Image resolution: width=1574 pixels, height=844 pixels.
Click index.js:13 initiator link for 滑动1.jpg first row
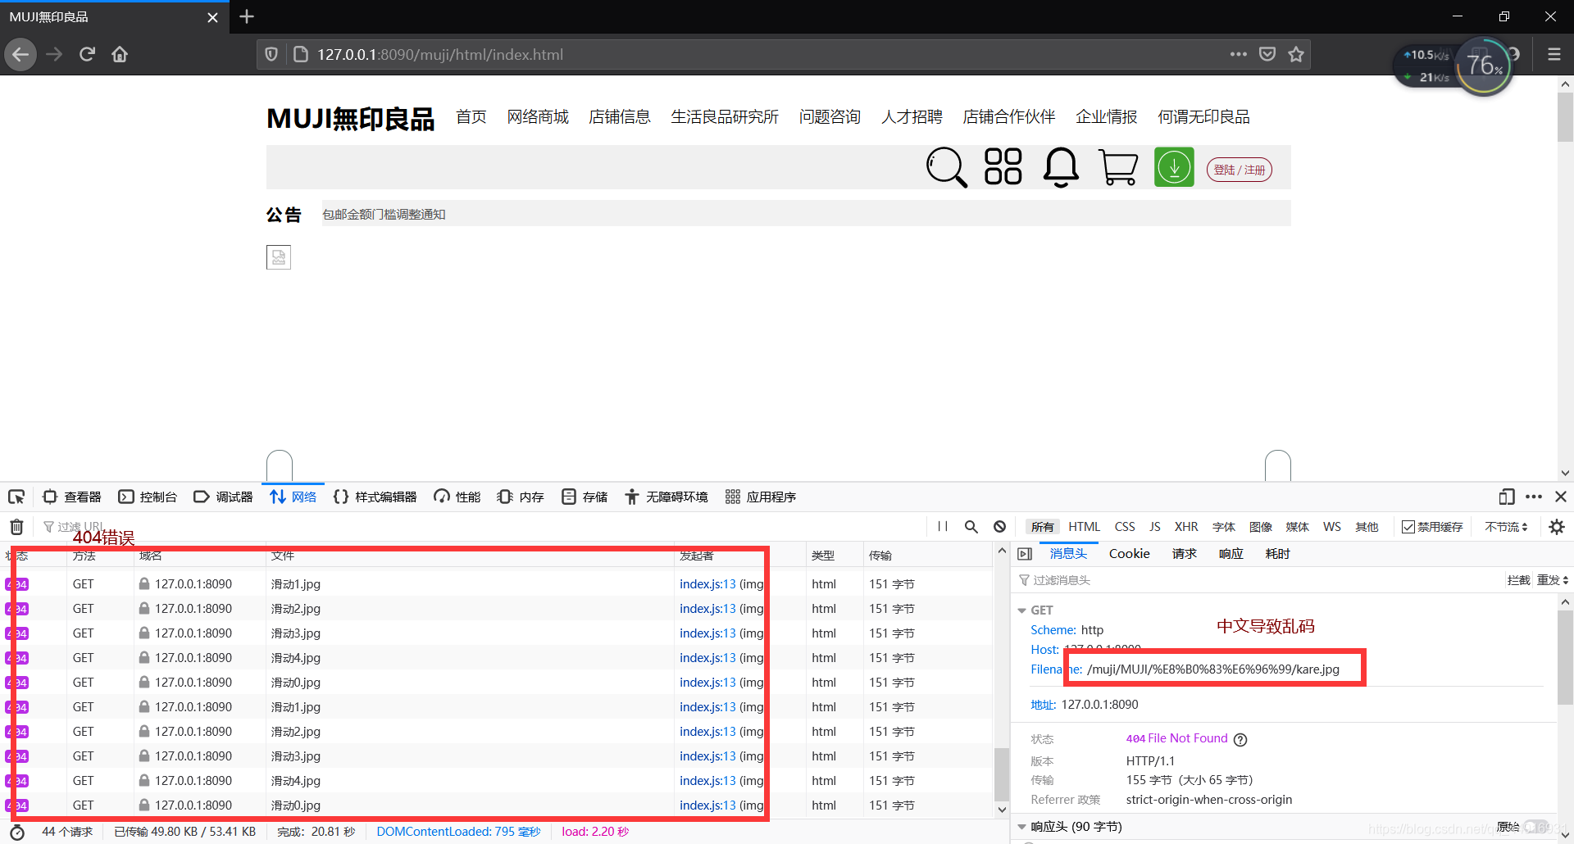[x=707, y=584]
